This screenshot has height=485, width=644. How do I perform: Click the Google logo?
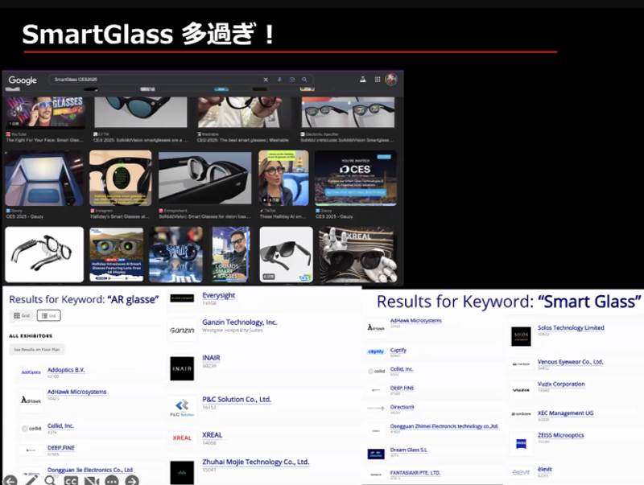pyautogui.click(x=23, y=80)
